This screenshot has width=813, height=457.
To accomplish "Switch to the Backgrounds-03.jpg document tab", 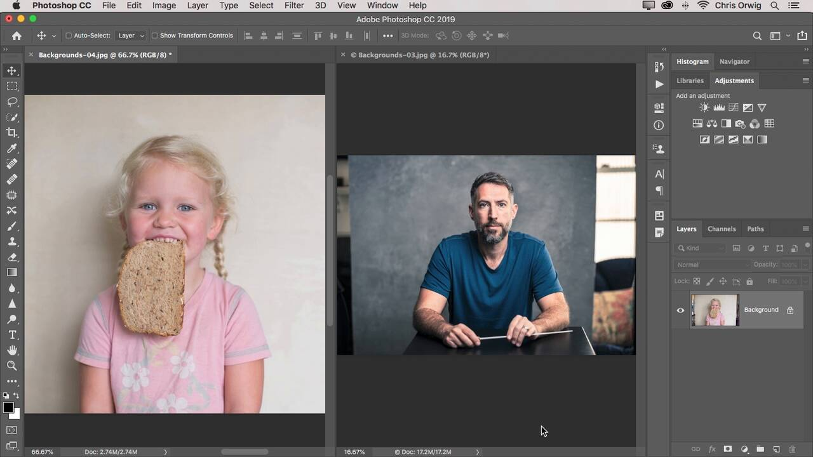I will click(x=419, y=55).
